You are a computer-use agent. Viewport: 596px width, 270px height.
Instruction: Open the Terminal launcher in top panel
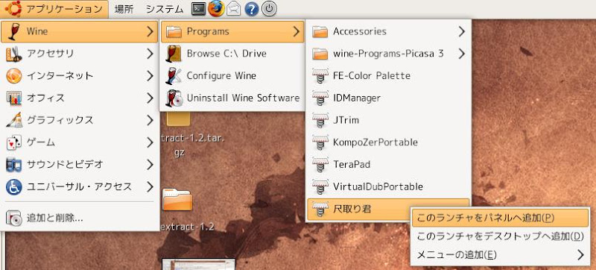coord(198,9)
